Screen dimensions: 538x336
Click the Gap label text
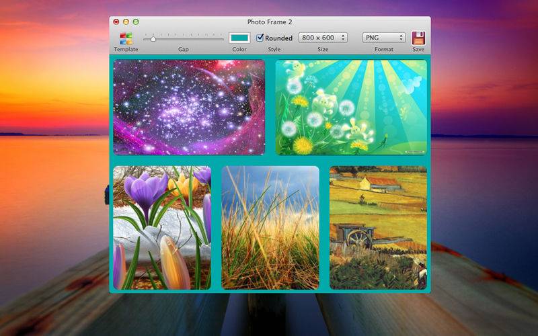183,49
